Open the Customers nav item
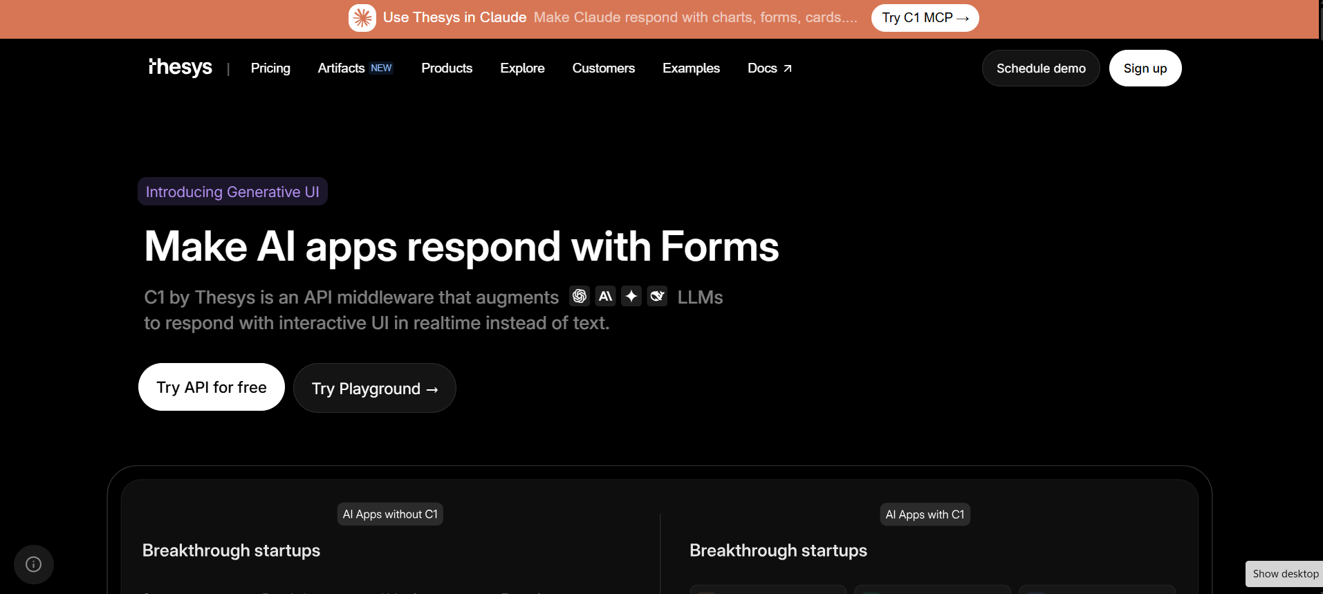This screenshot has width=1323, height=594. [603, 68]
